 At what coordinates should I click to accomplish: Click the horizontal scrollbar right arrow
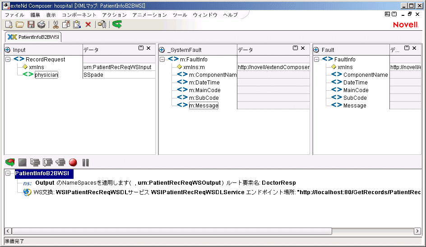pyautogui.click(x=417, y=231)
